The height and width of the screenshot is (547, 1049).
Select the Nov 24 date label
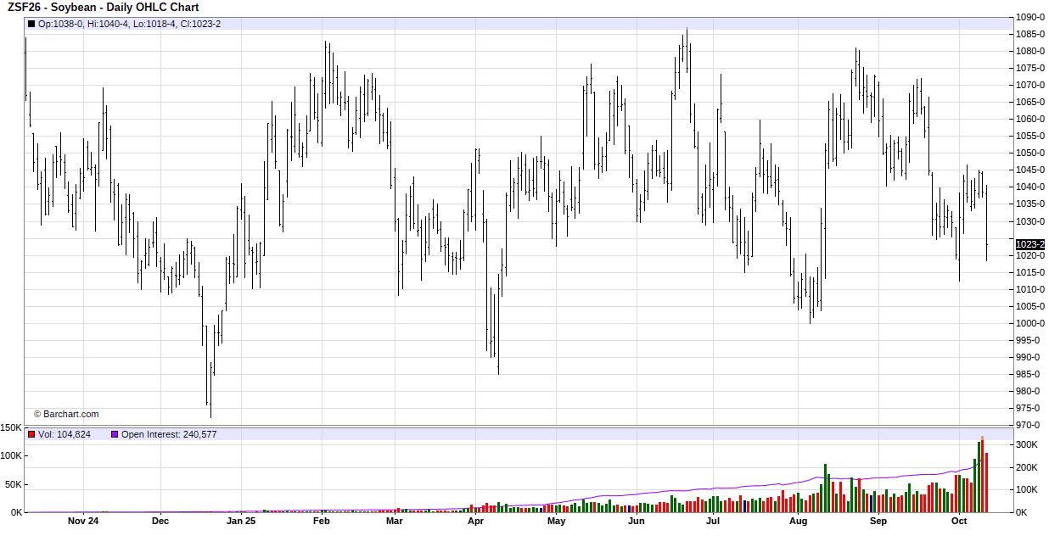(83, 521)
